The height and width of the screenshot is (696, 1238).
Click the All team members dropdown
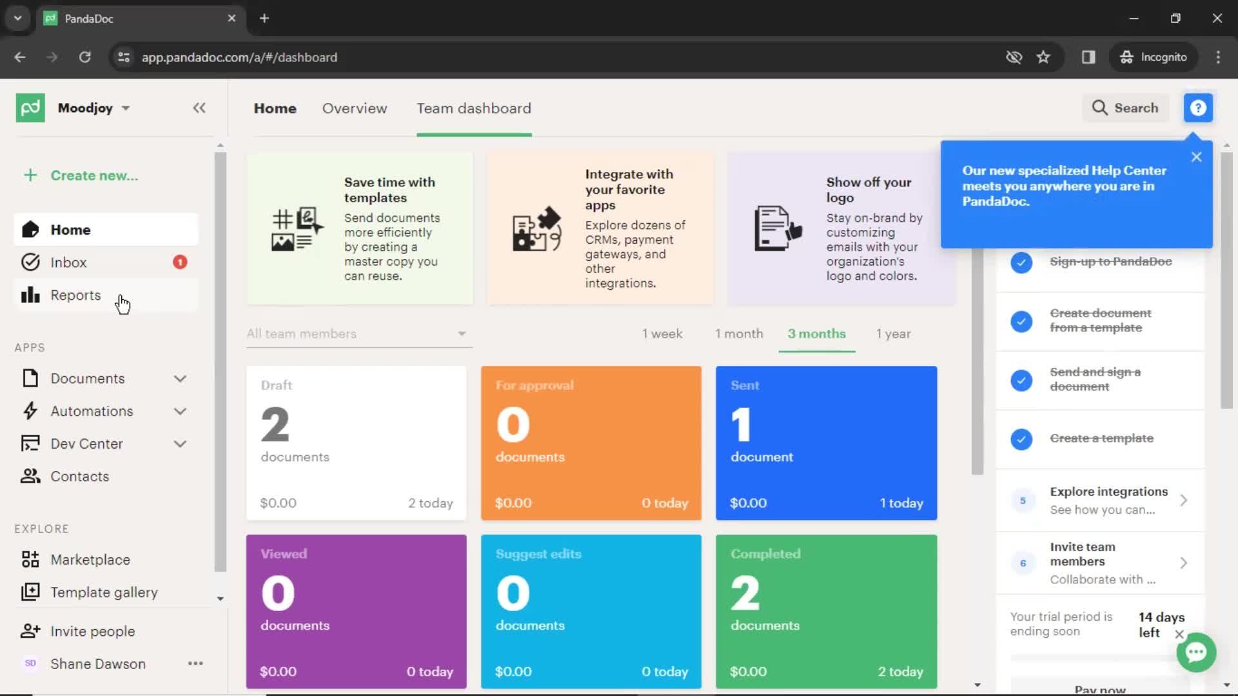point(355,333)
